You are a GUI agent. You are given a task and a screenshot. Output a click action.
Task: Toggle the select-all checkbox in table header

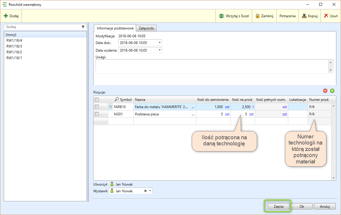coord(97,100)
